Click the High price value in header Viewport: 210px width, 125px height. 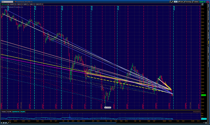click(x=25, y=4)
